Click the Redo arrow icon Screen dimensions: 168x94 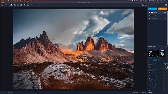[145, 5]
